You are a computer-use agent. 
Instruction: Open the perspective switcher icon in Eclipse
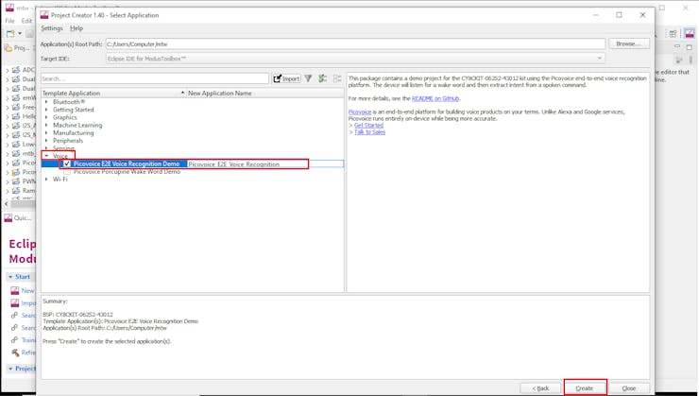tap(673, 33)
